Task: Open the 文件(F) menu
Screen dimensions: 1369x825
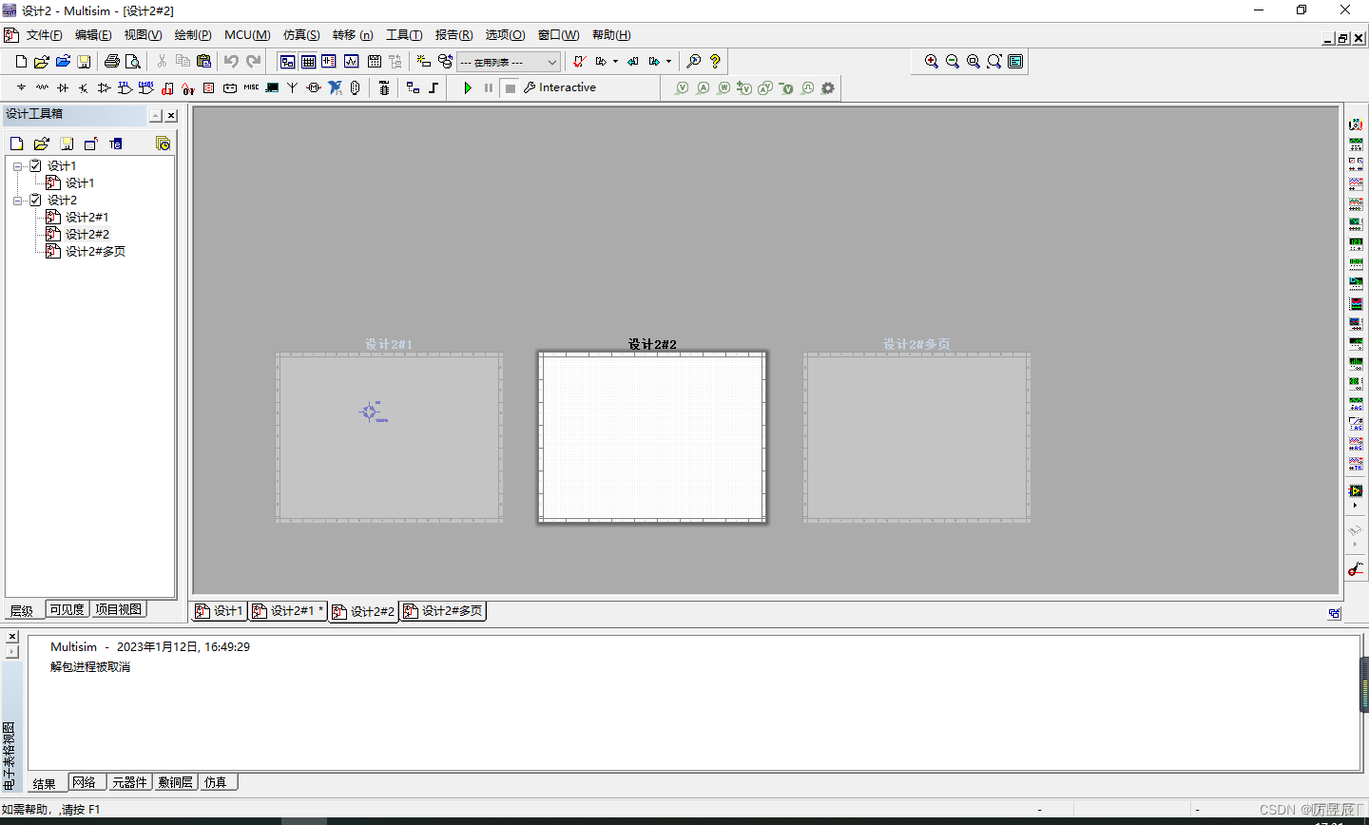Action: point(44,35)
